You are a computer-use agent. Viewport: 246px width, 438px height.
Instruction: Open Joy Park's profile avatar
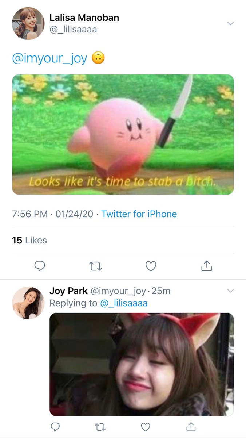[28, 303]
